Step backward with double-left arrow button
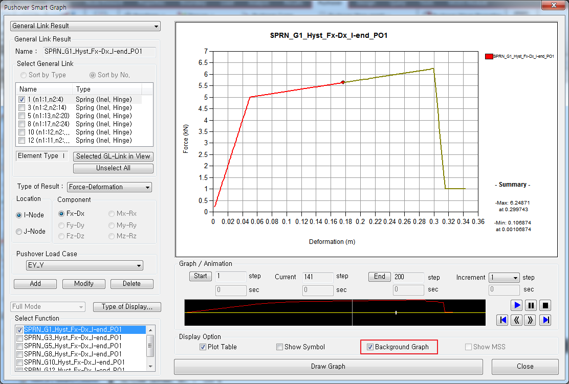Screen dimensions: 569x384 point(517,320)
